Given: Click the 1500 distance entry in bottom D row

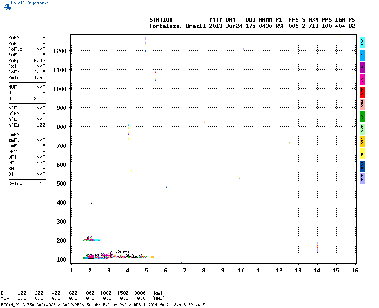Looking at the screenshot, I should [x=123, y=293].
